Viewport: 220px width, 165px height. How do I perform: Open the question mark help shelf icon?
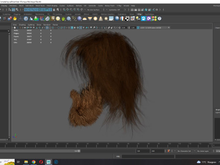[159, 19]
